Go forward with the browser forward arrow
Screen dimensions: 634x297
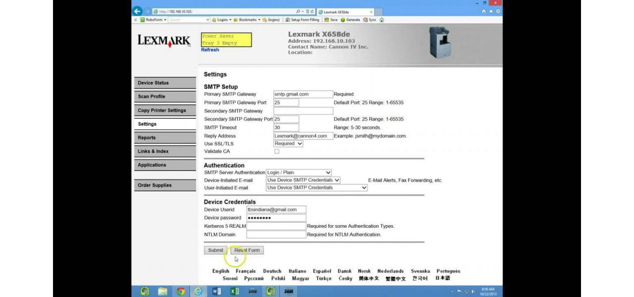pyautogui.click(x=147, y=11)
